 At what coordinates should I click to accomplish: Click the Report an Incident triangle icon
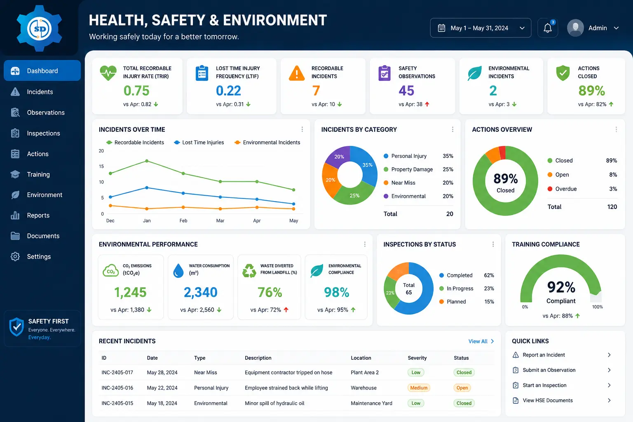point(516,355)
